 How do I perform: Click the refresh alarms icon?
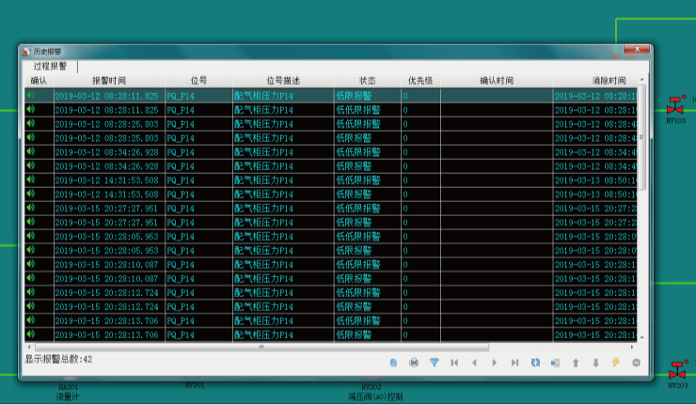tap(535, 363)
